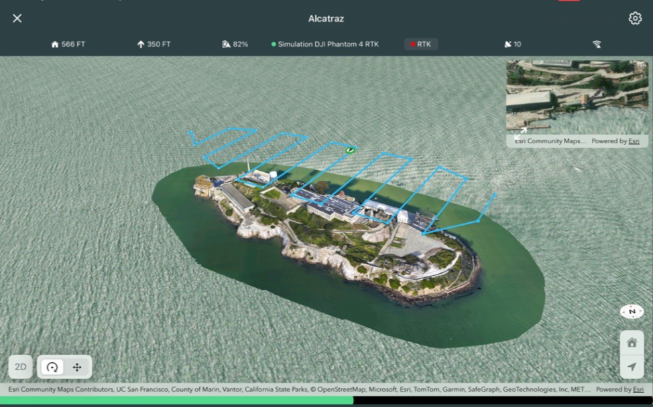
Task: Open the RTK status button
Action: click(x=420, y=44)
